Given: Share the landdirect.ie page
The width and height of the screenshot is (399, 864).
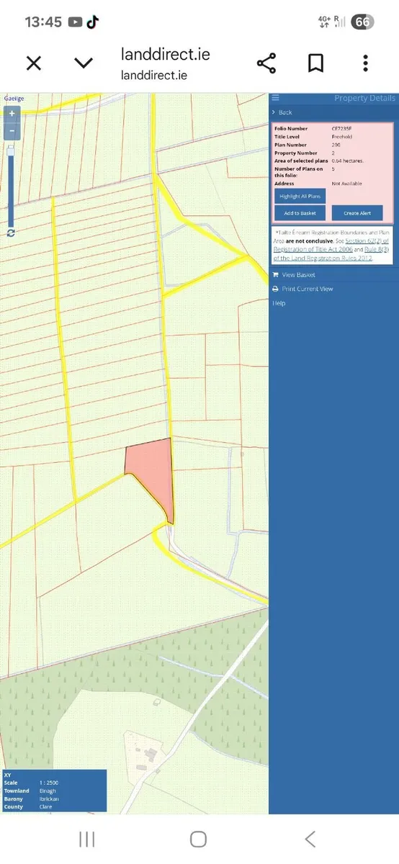Looking at the screenshot, I should click(x=266, y=63).
